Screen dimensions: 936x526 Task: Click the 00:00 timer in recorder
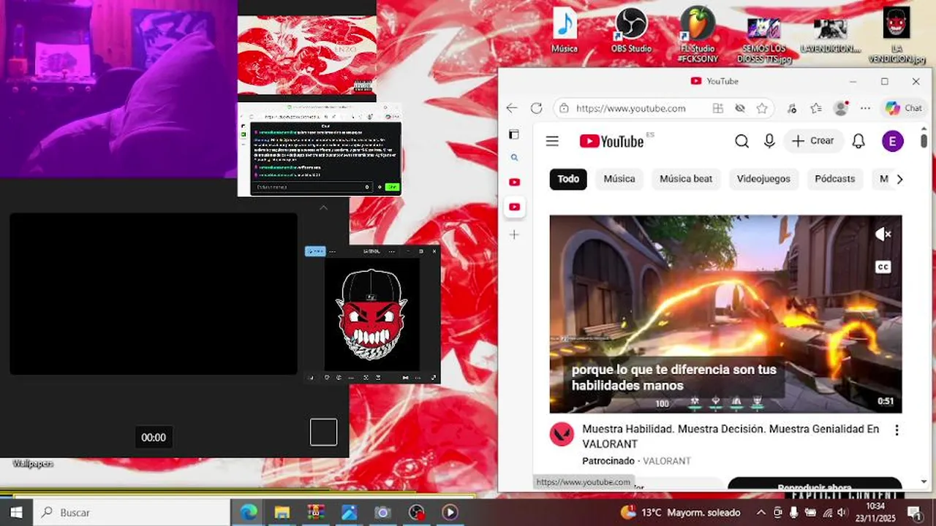(154, 438)
